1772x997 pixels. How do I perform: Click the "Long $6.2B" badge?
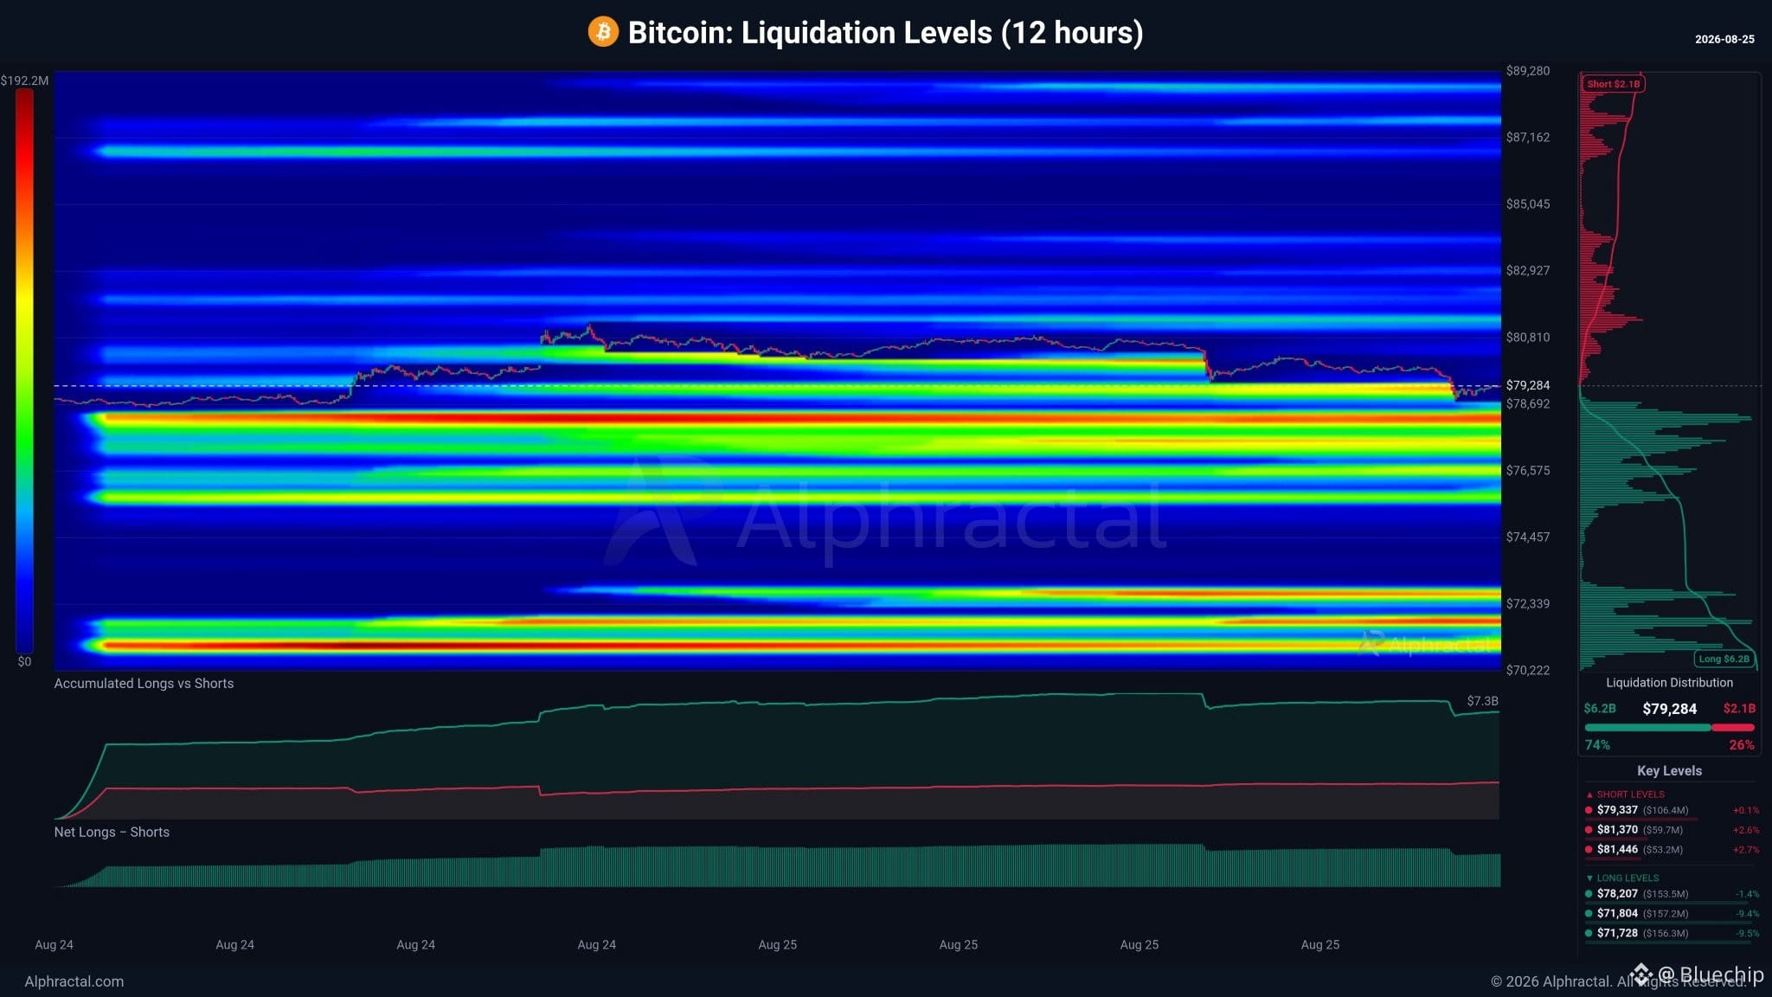[1724, 659]
